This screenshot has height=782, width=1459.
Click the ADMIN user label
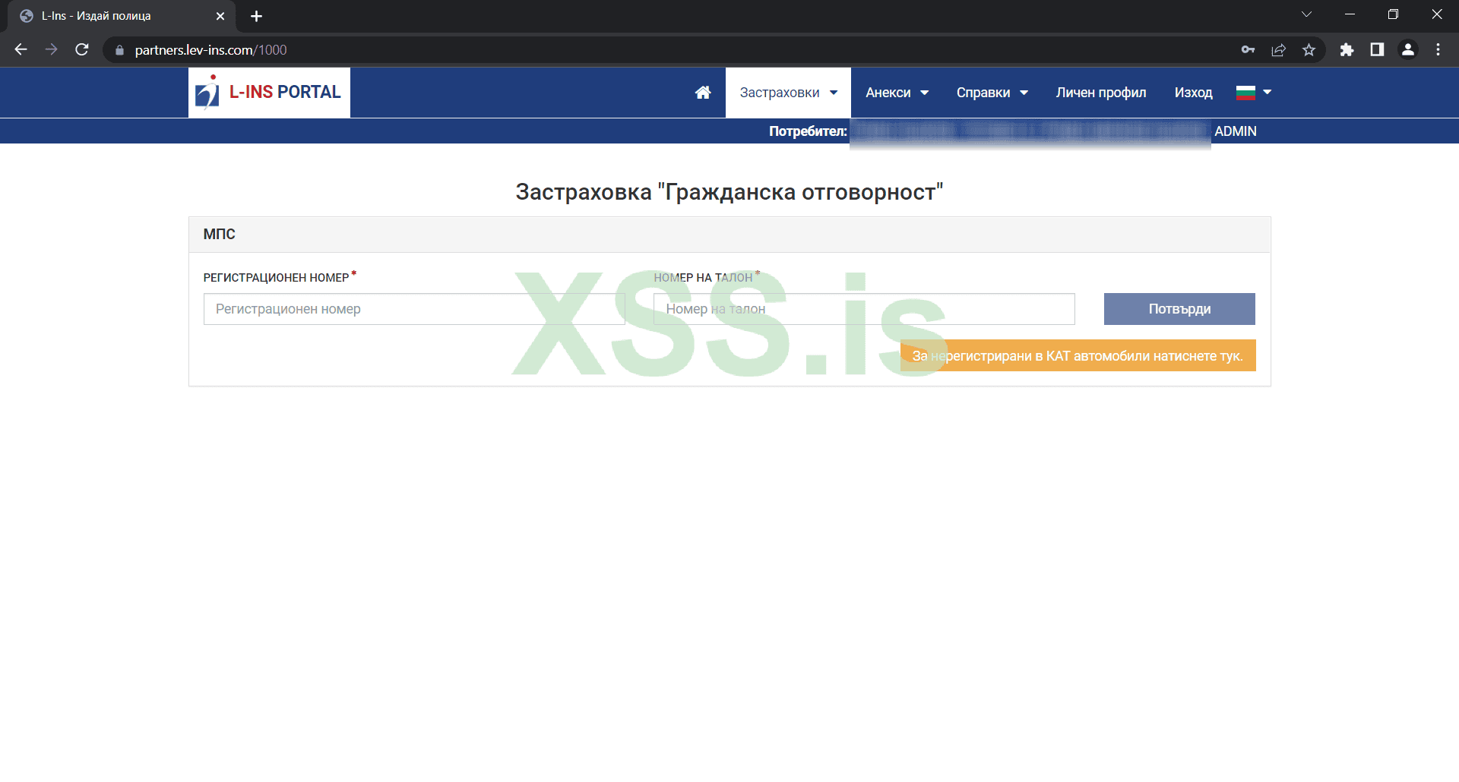click(1236, 131)
